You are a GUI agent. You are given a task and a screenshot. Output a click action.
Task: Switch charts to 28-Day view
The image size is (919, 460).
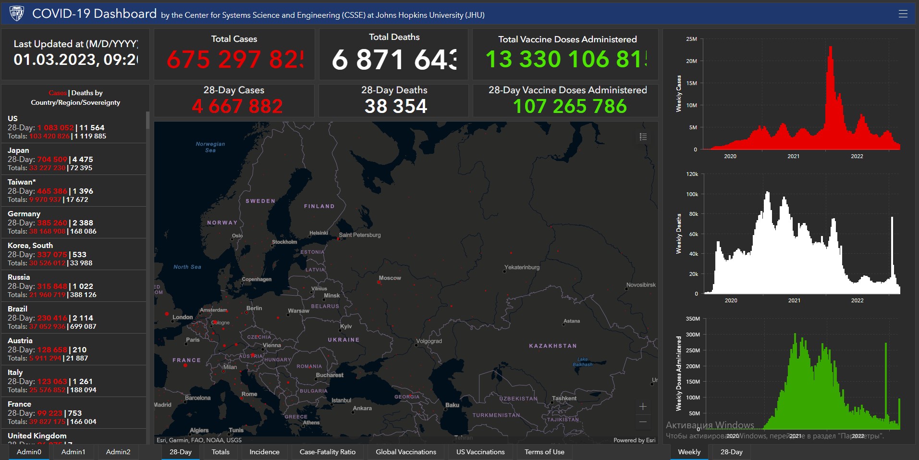731,452
